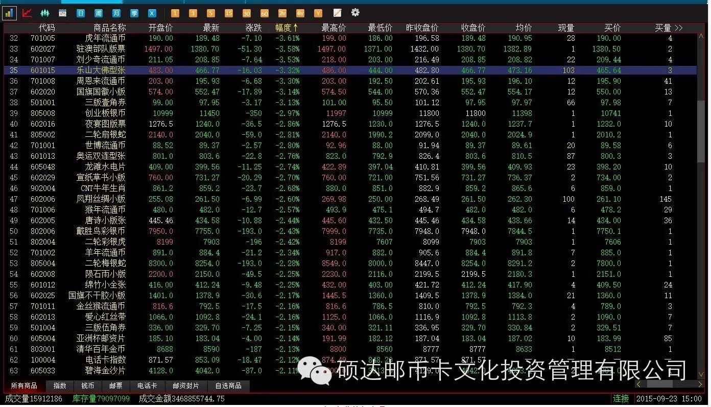Select the daily (日) period icon
The image size is (711, 407).
[x=81, y=13]
